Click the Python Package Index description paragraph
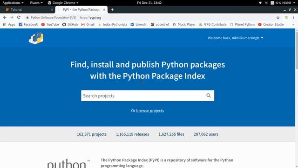 point(167,163)
